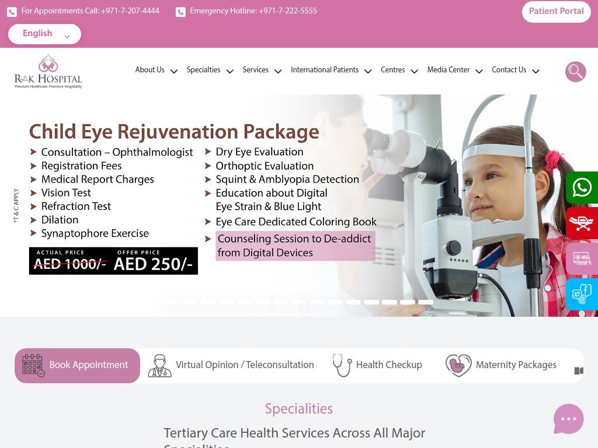Click the Child Eye Rejuvenation Package banner
Viewport: 598px width, 448px height.
click(299, 205)
